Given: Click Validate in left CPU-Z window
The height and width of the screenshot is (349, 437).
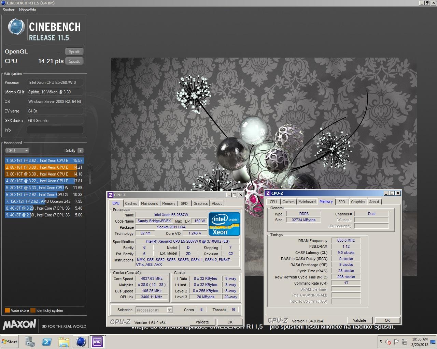Looking at the screenshot, I should (x=202, y=322).
